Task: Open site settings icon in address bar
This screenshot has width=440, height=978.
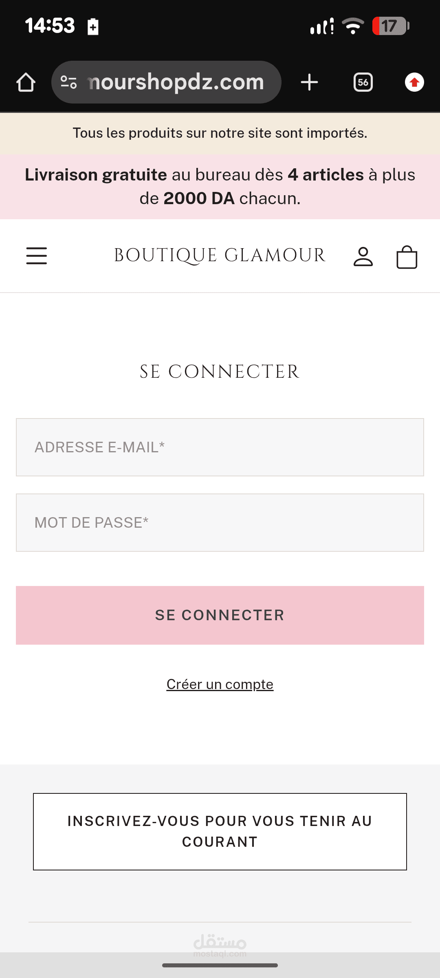Action: (68, 82)
